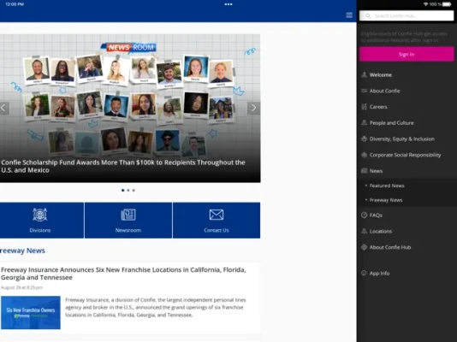The image size is (457, 342).
Task: Open App Info menu item
Action: point(407,273)
